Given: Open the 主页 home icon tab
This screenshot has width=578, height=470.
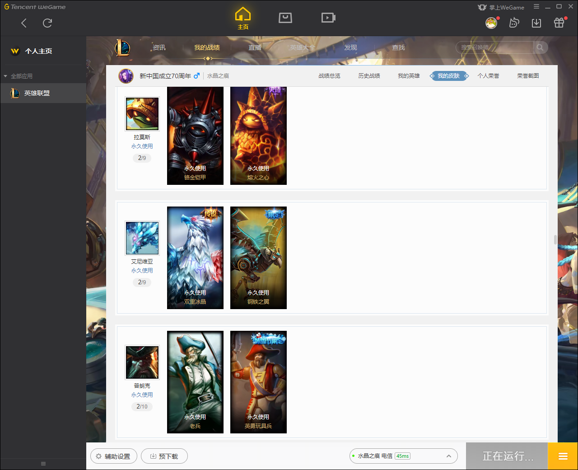Looking at the screenshot, I should (243, 19).
